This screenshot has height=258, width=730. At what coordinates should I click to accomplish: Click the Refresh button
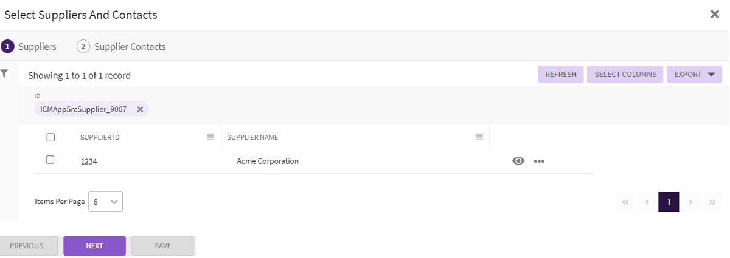561,75
